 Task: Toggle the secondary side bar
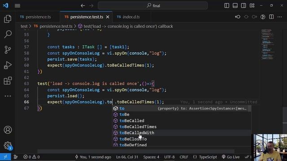pyautogui.click(x=244, y=6)
